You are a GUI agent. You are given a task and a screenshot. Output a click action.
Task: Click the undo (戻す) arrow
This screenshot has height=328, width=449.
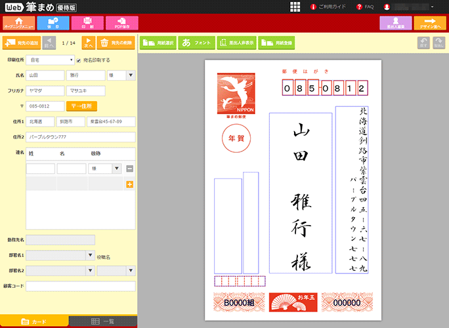coord(423,43)
